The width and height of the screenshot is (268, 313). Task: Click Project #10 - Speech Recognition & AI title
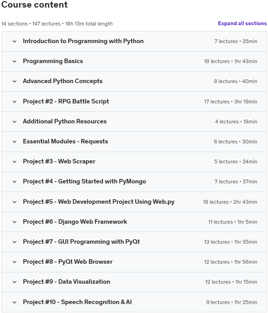77,302
